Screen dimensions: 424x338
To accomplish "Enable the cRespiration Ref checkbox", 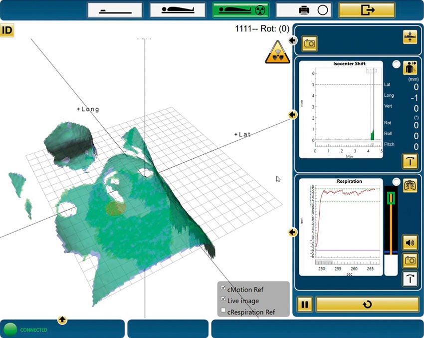I will pyautogui.click(x=223, y=310).
